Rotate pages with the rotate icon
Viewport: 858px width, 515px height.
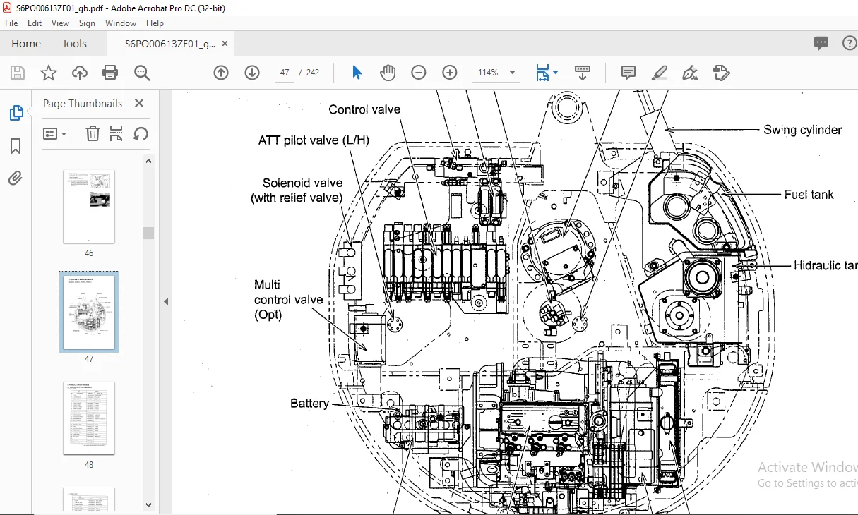pos(141,133)
